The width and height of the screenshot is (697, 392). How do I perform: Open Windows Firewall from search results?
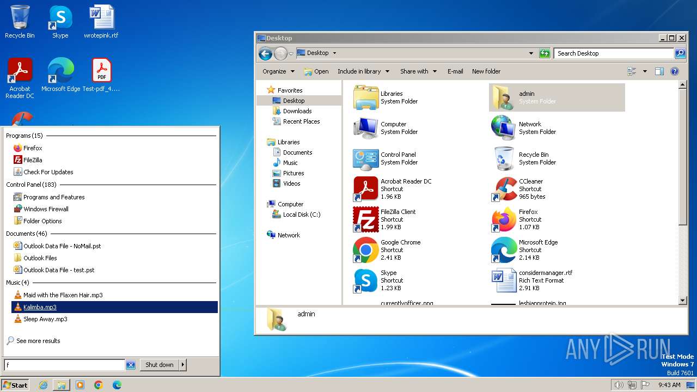114,209
